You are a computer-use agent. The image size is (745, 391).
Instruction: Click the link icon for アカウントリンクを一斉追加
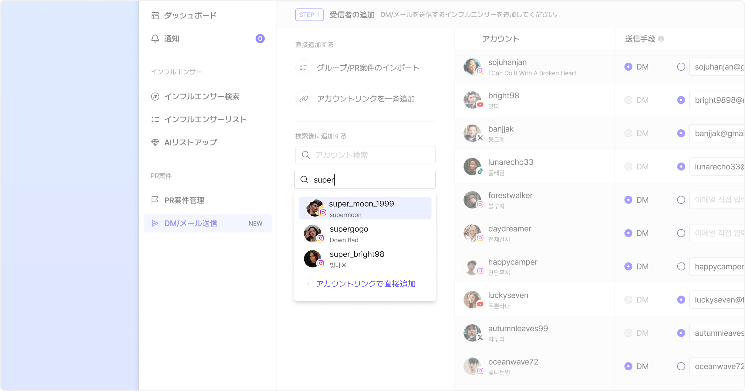click(x=304, y=99)
